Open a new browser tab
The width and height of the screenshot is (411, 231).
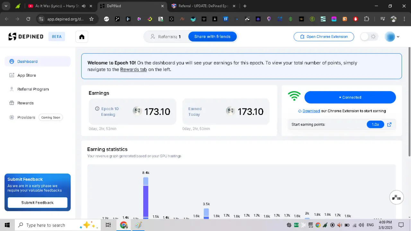tap(245, 6)
